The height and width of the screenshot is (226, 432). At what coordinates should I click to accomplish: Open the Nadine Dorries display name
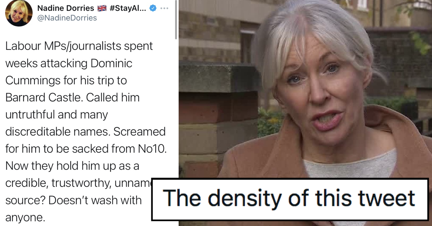pyautogui.click(x=66, y=8)
